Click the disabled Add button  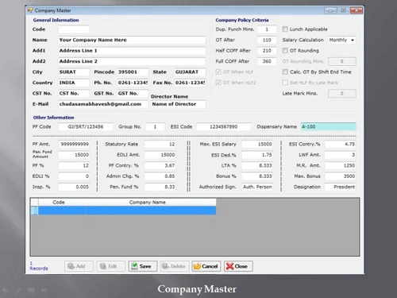pyautogui.click(x=79, y=266)
